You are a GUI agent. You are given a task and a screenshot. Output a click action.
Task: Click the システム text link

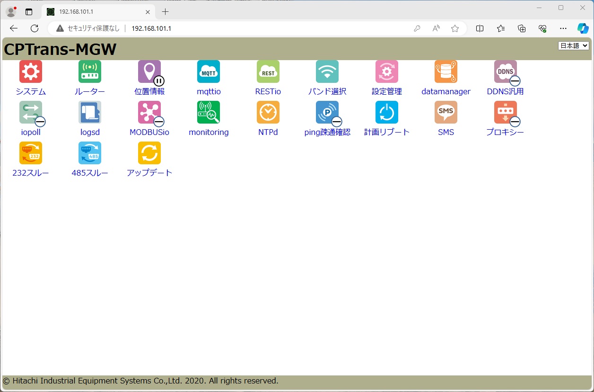[x=31, y=91]
